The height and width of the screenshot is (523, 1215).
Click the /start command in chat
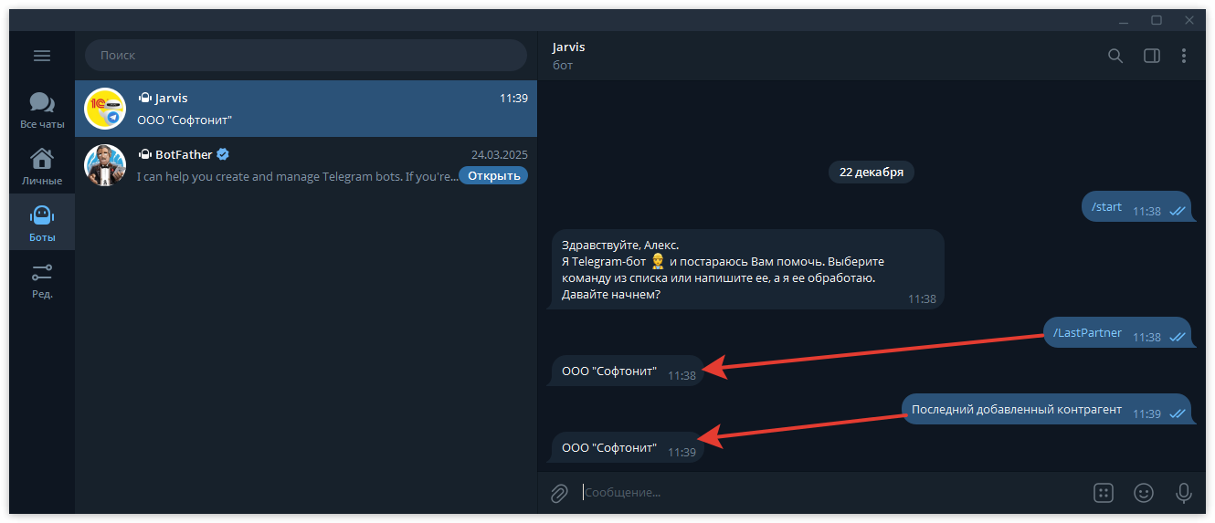pyautogui.click(x=1106, y=207)
